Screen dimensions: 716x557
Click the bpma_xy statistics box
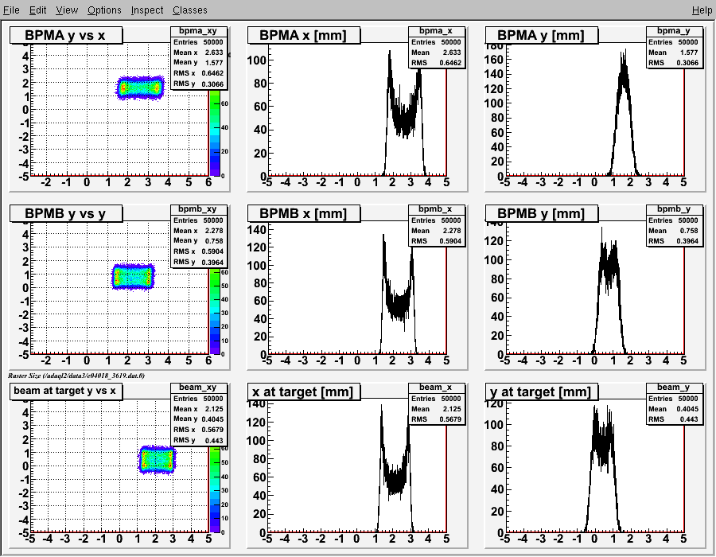point(198,57)
